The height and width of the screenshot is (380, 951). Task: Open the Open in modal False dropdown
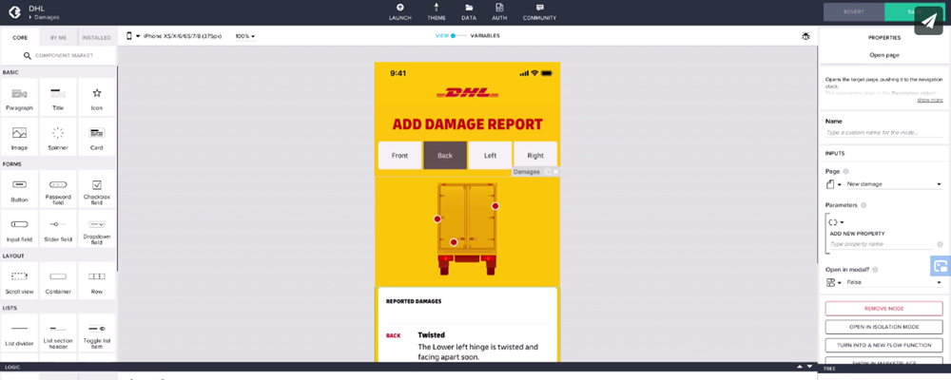coord(895,282)
